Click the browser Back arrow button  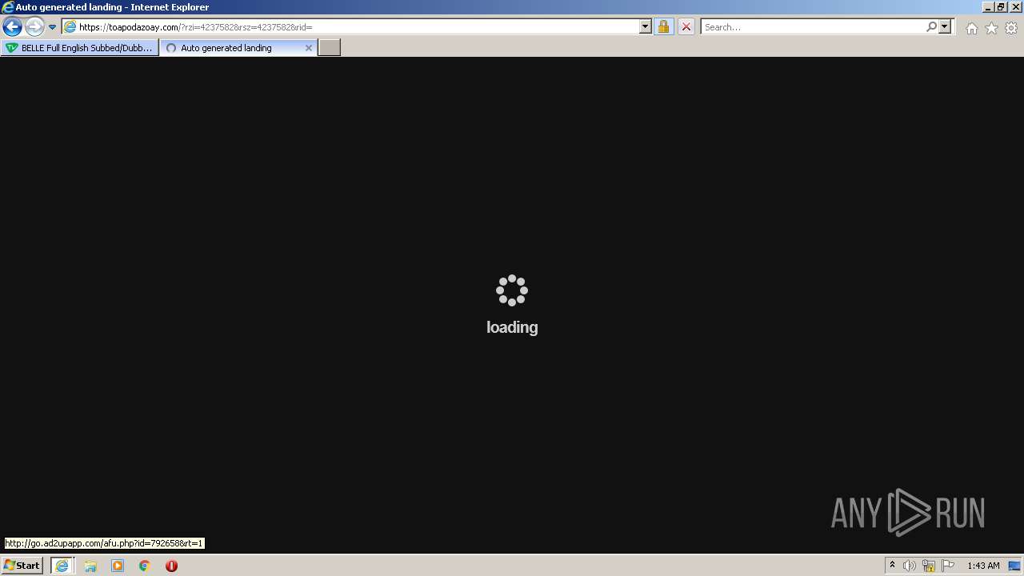click(12, 26)
